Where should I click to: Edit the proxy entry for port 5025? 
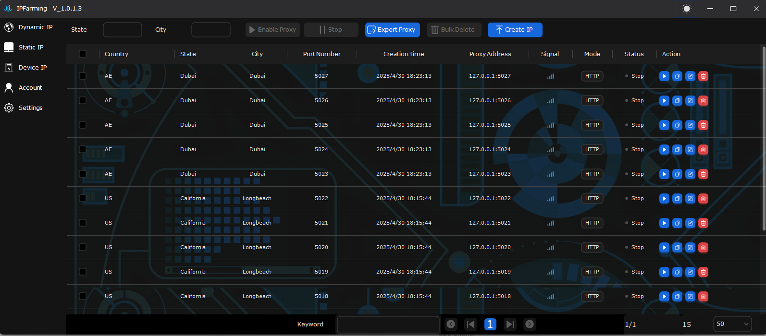click(690, 125)
